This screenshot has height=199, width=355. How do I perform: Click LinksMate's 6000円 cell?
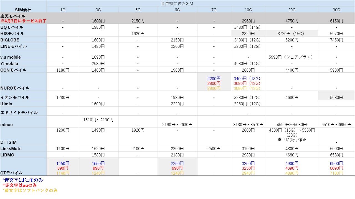click(336, 148)
